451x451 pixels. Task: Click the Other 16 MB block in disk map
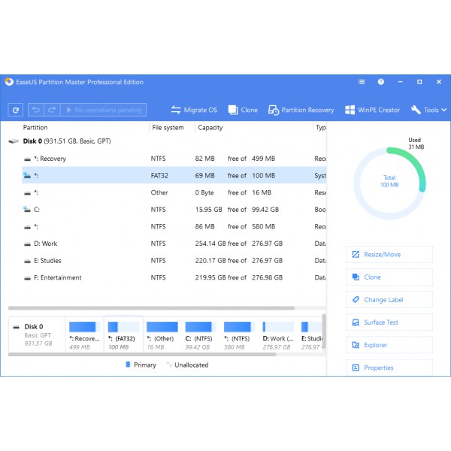(x=162, y=334)
